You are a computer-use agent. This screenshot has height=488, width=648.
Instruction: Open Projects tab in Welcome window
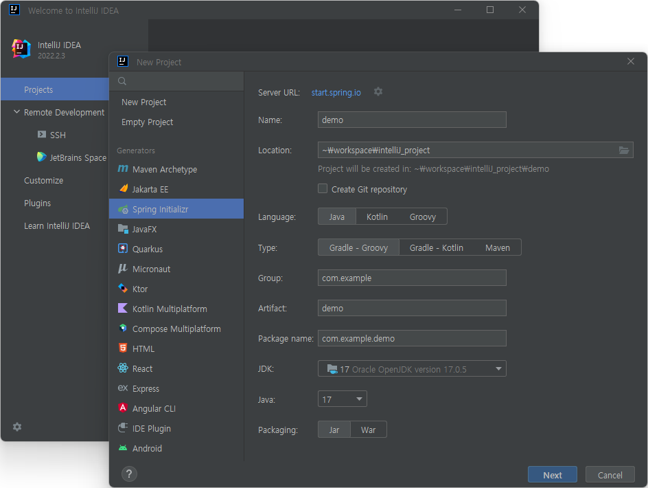coord(54,89)
